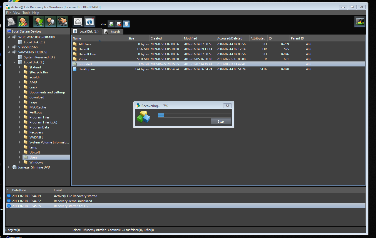Viewport: 376px width, 238px height.
Task: Expand the $Recycle.Bin folder node
Action: [20, 72]
